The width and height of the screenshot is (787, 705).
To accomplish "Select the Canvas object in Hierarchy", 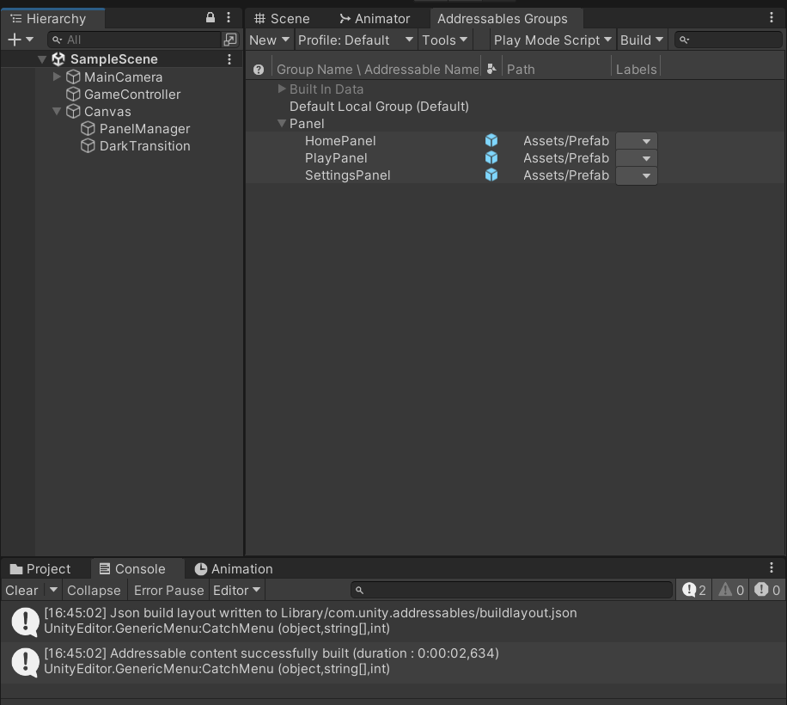I will [107, 112].
